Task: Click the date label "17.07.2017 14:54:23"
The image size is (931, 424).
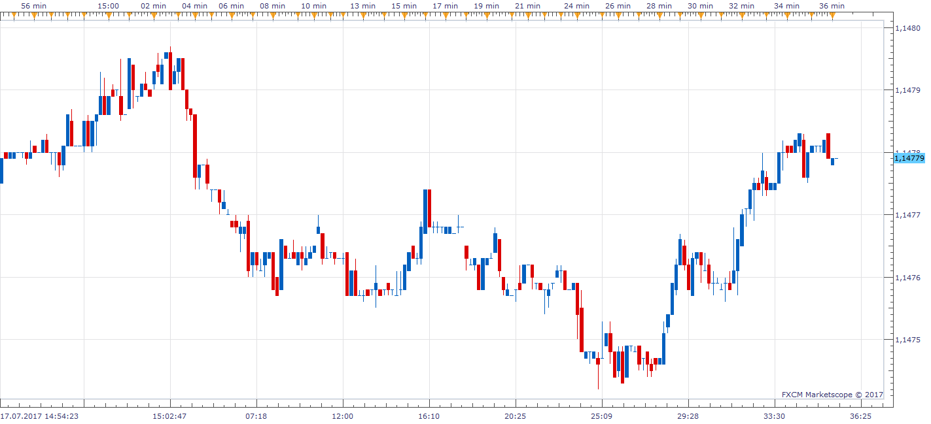Action: tap(40, 416)
